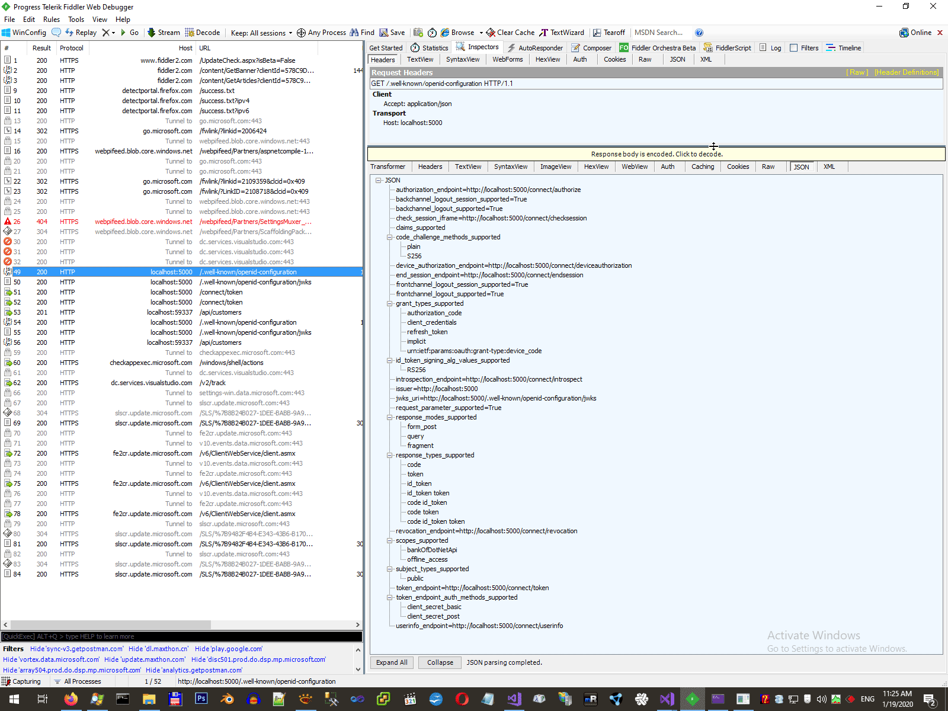This screenshot has height=711, width=948.
Task: Click the Online status indicator
Action: [915, 33]
